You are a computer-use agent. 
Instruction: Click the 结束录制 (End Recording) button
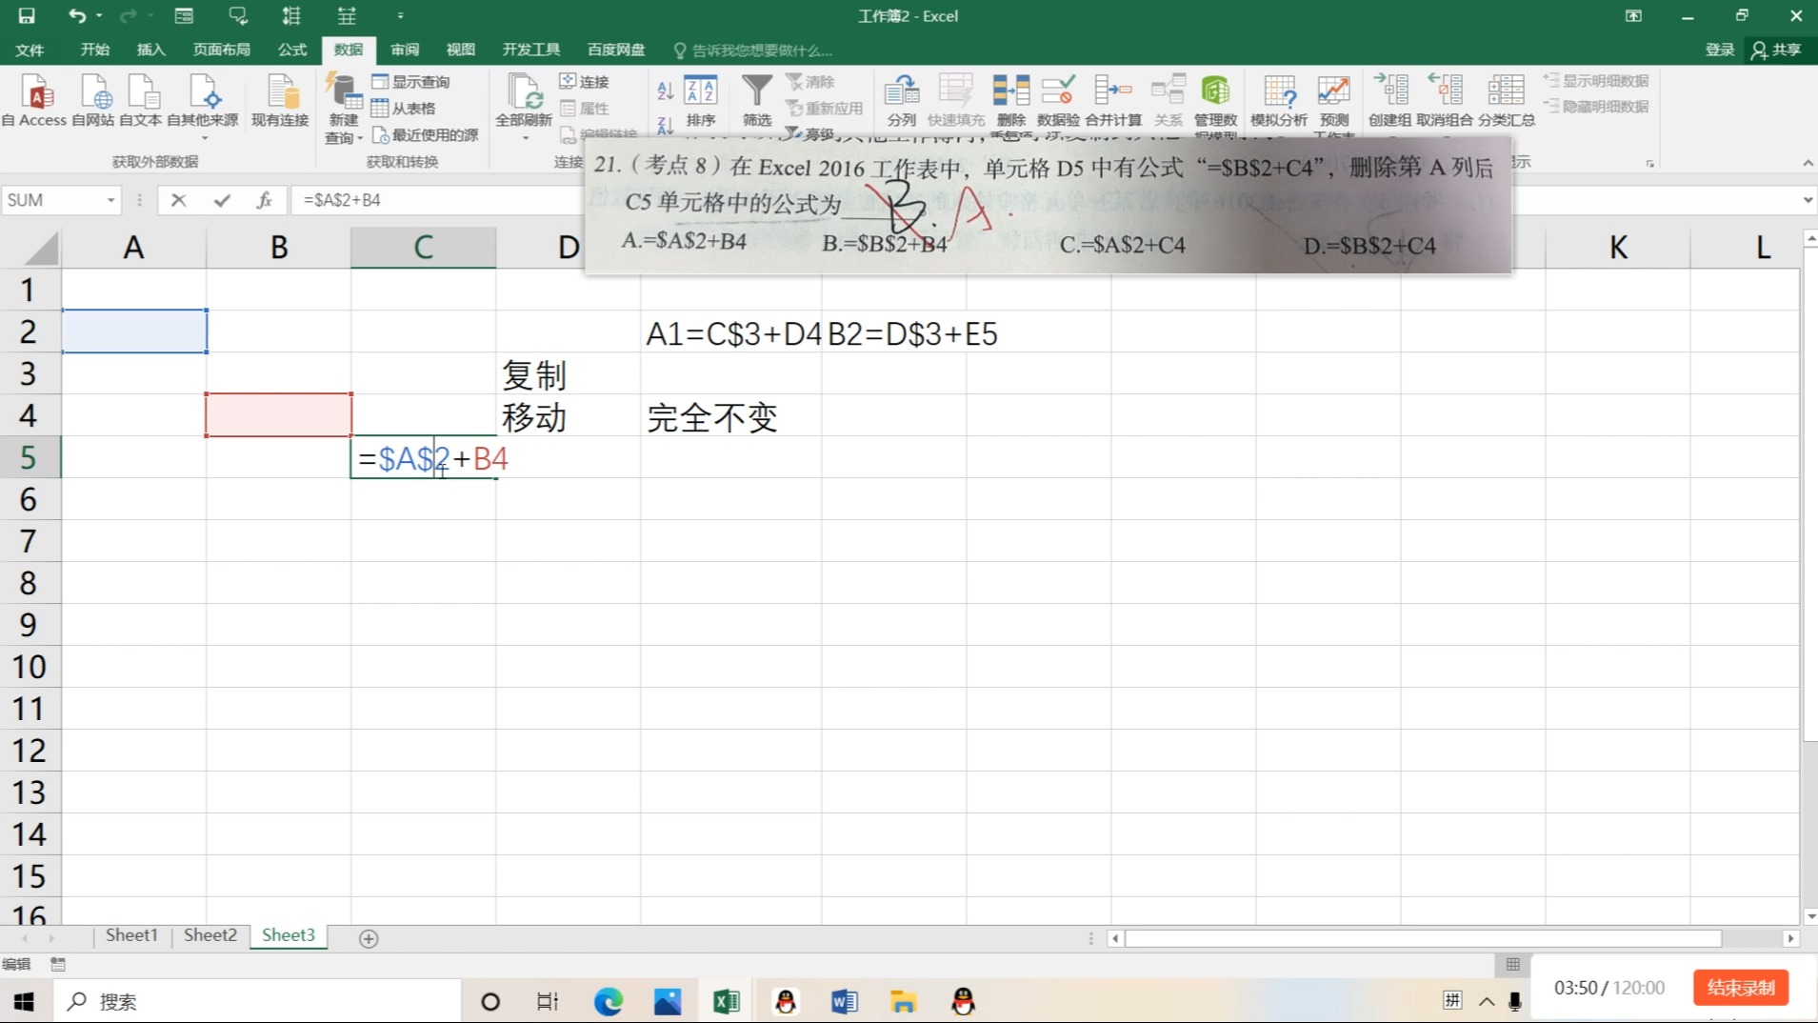pyautogui.click(x=1739, y=988)
